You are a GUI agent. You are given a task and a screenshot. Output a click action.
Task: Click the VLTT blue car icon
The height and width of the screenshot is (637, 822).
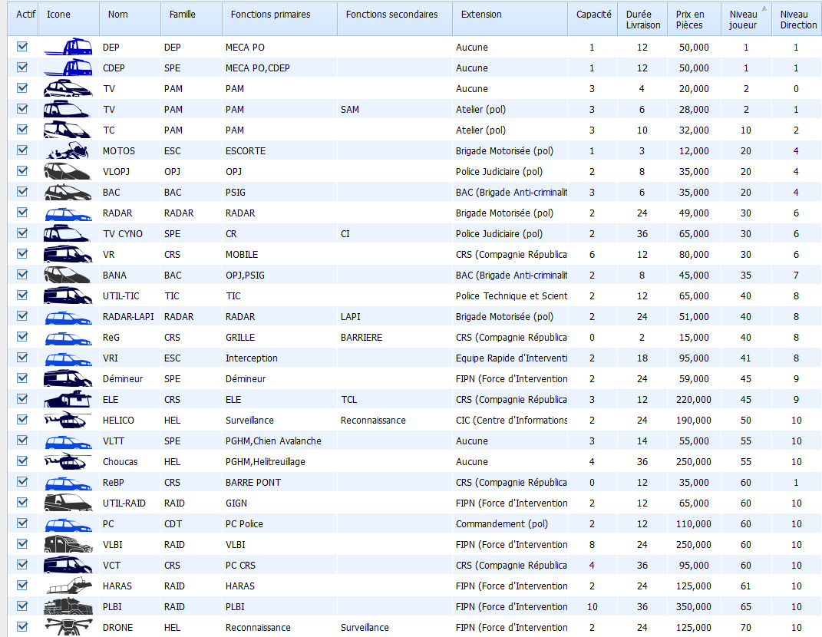(68, 442)
